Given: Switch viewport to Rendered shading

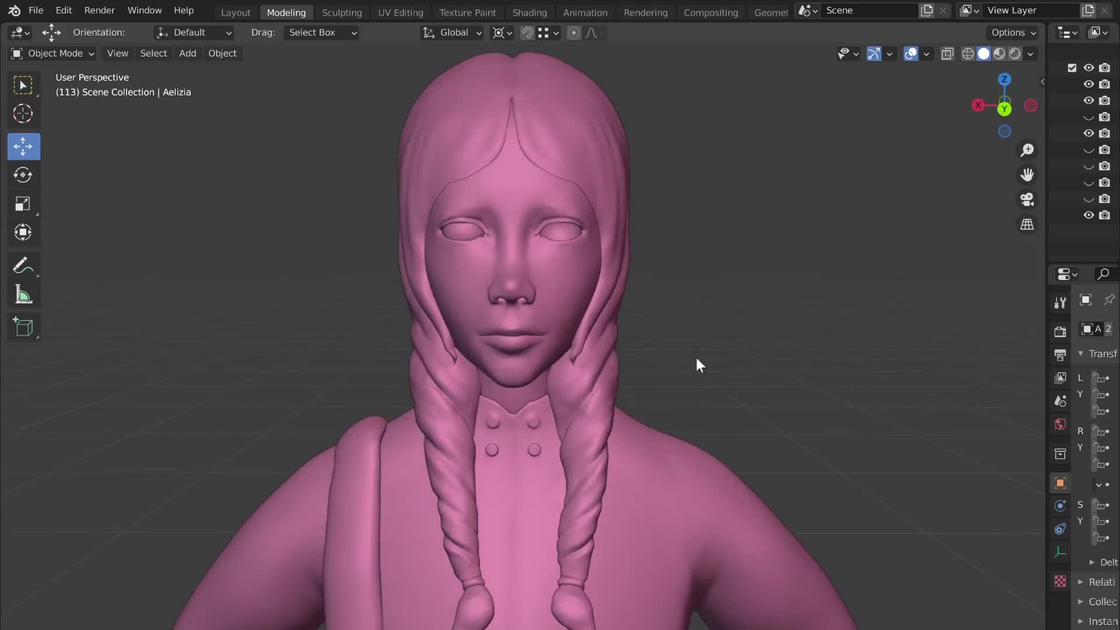Looking at the screenshot, I should coord(1015,53).
